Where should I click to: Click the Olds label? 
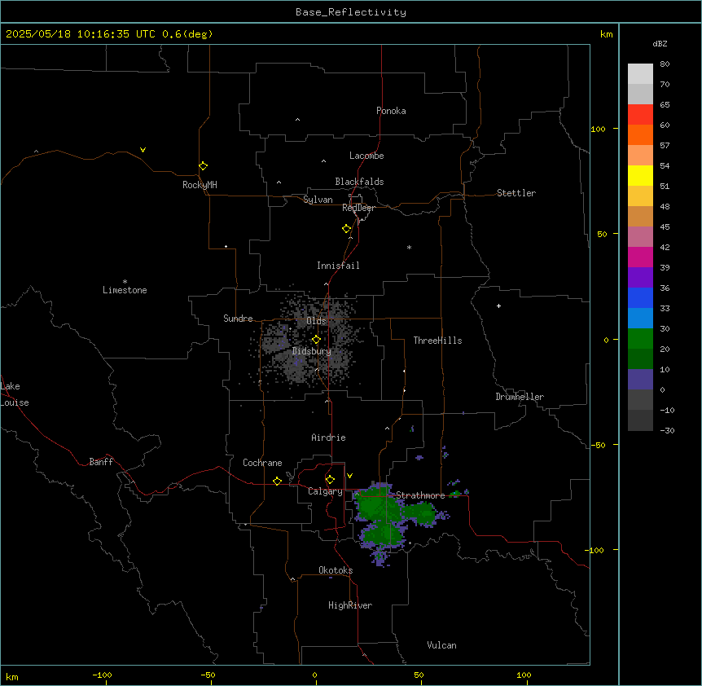pyautogui.click(x=316, y=321)
